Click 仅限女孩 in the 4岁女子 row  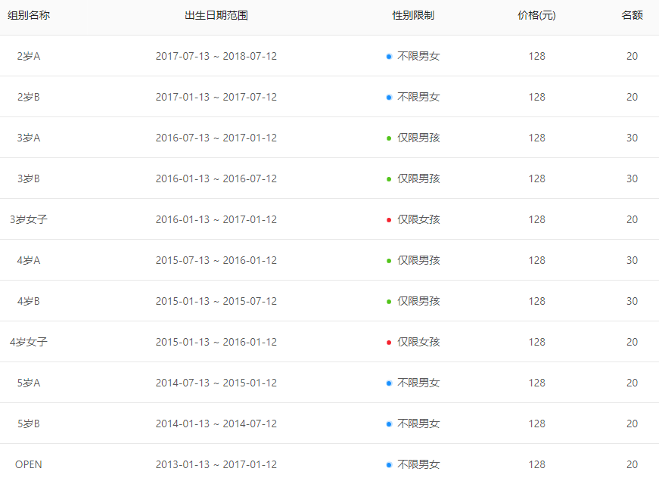[x=418, y=342]
